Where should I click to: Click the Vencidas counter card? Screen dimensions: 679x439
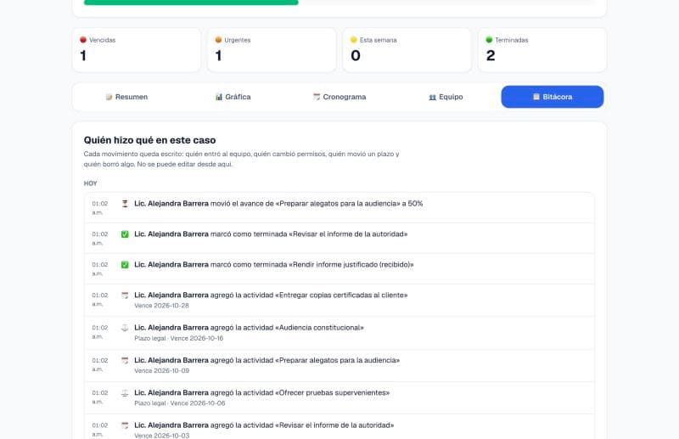[137, 50]
